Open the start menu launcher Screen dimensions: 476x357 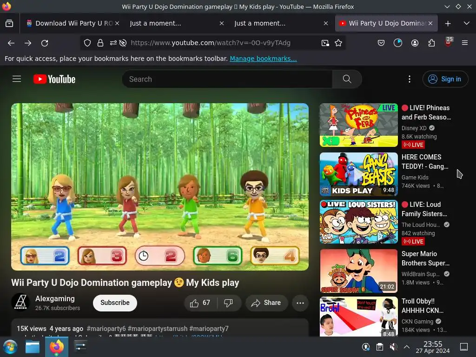tap(10, 347)
